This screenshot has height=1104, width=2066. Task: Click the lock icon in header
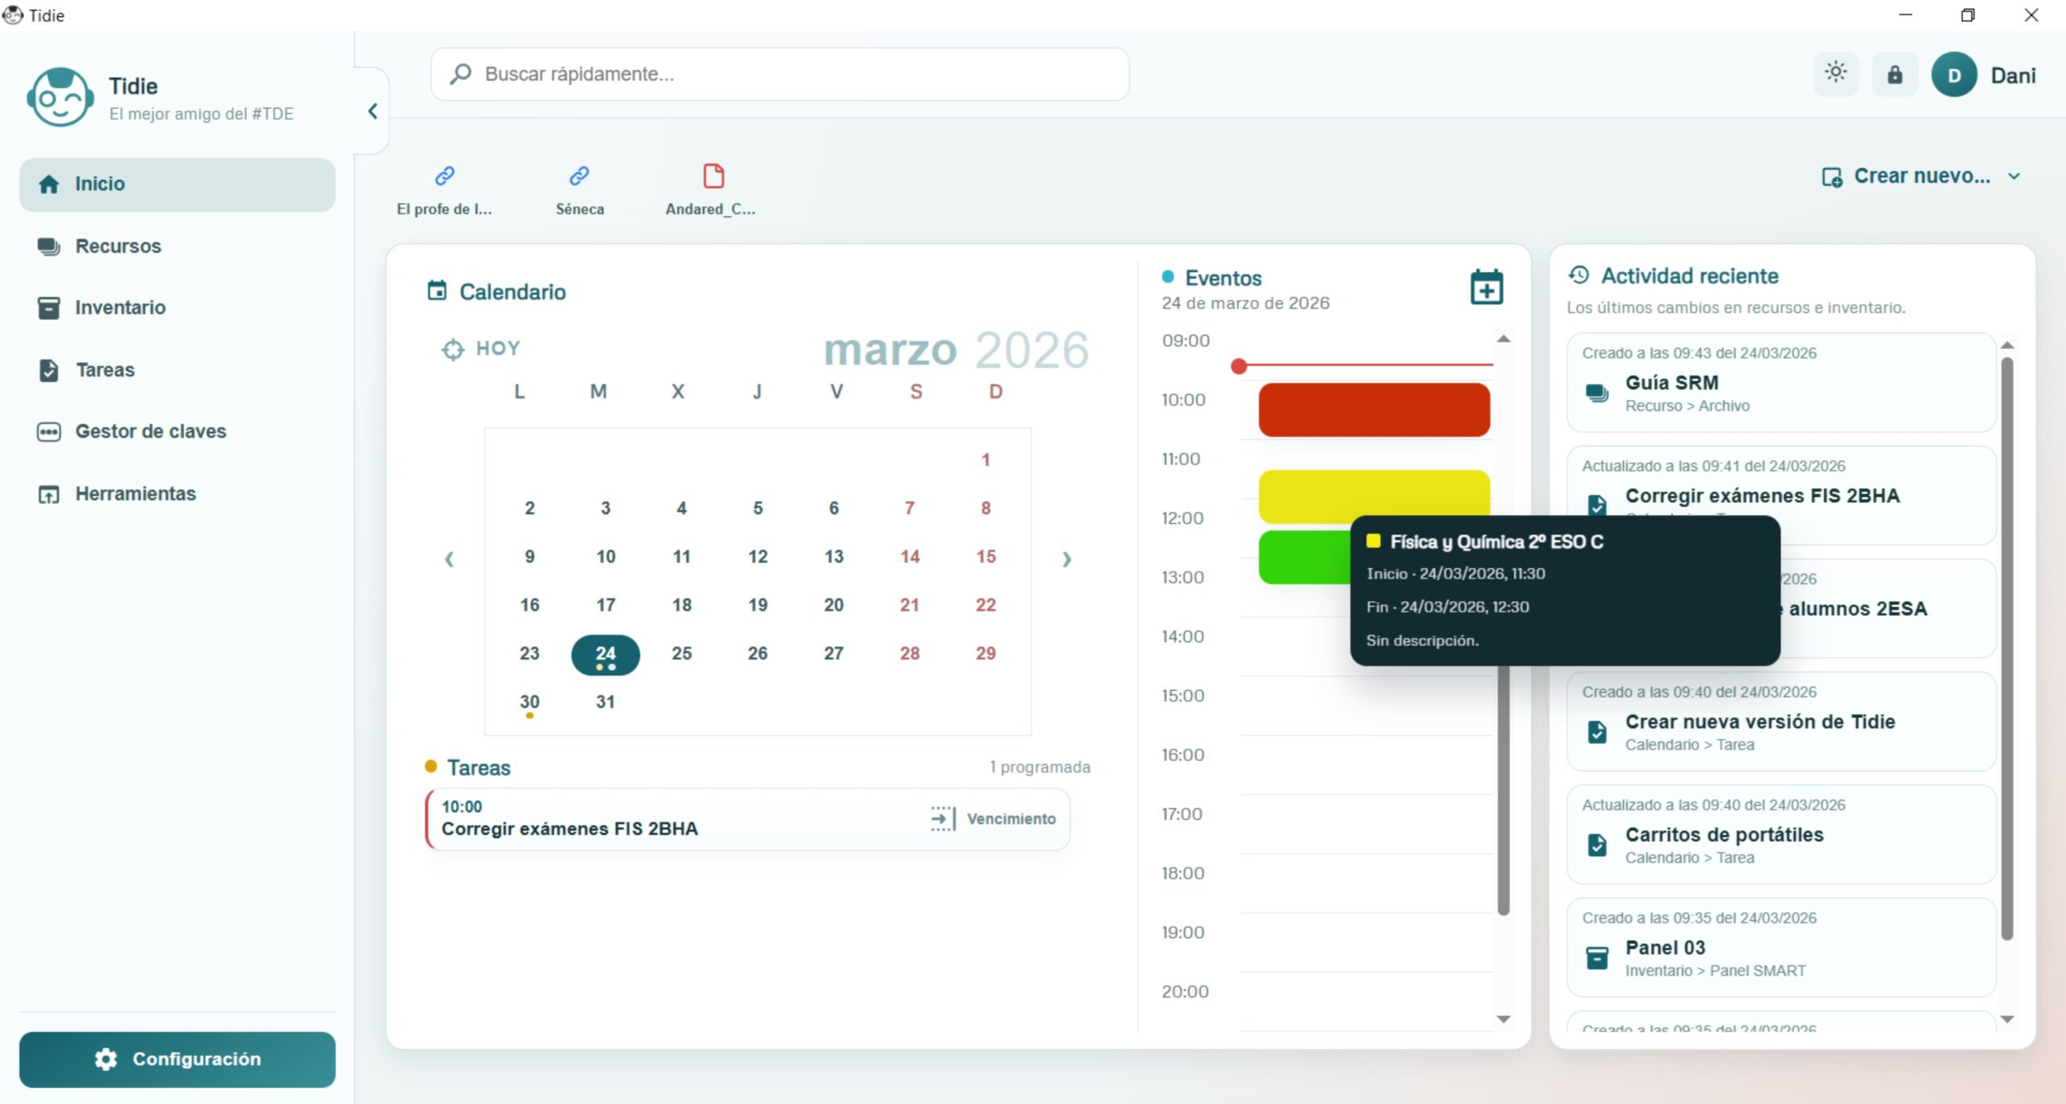pos(1894,75)
